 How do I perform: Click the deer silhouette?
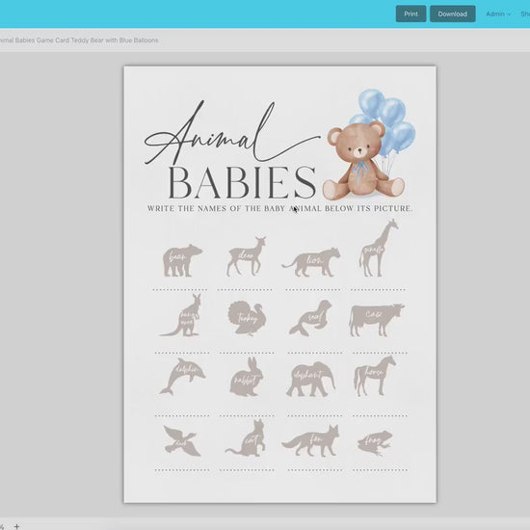246,256
